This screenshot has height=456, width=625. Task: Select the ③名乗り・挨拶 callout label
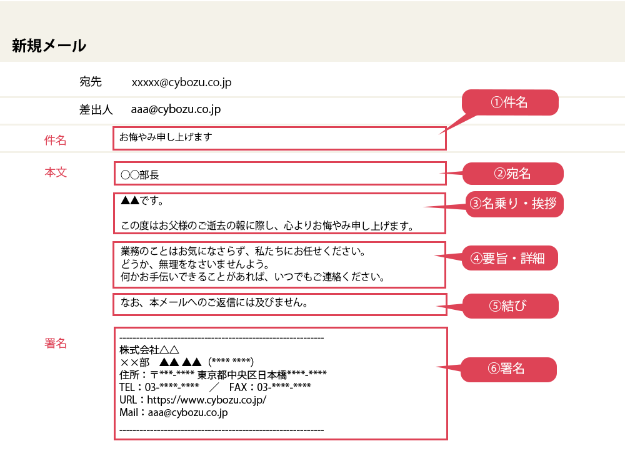(x=514, y=204)
